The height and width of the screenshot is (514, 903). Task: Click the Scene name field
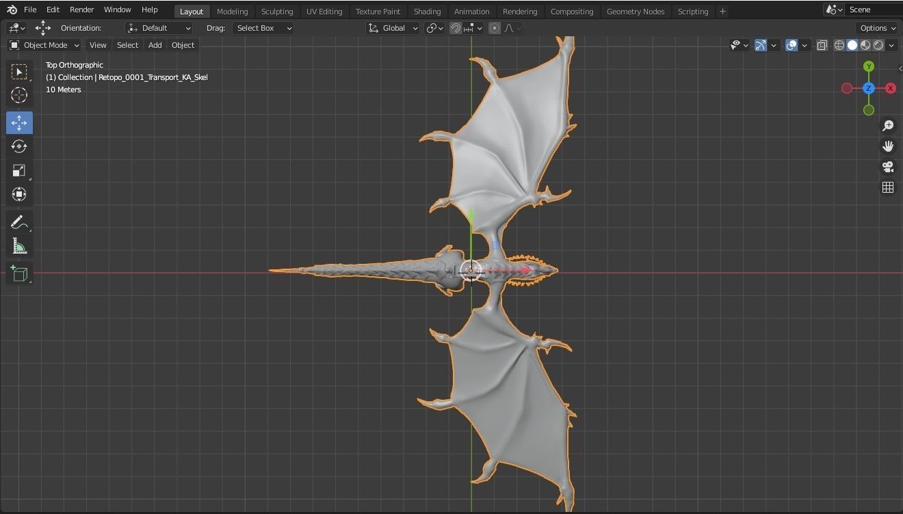pyautogui.click(x=874, y=10)
